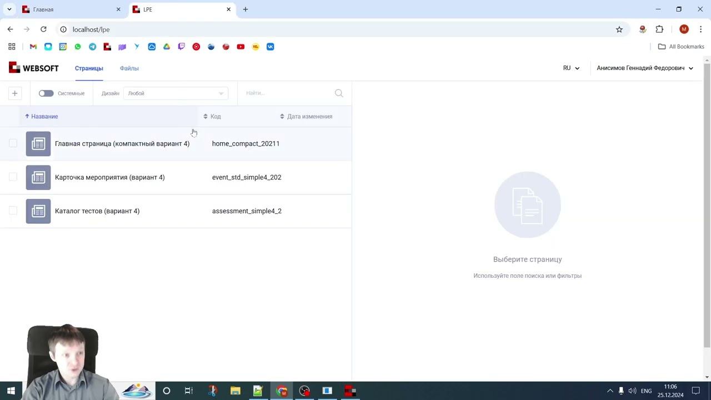The width and height of the screenshot is (711, 400).
Task: Open the Анисимов Геннадий Федорович user menu
Action: 645,68
